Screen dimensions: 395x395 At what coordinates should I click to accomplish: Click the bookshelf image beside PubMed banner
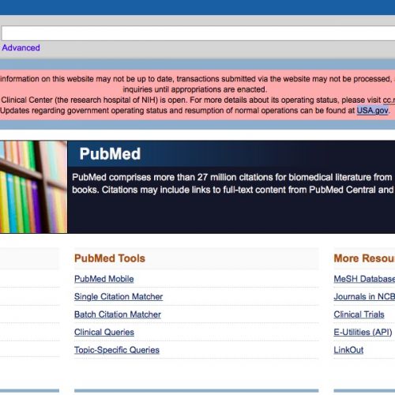[33, 187]
